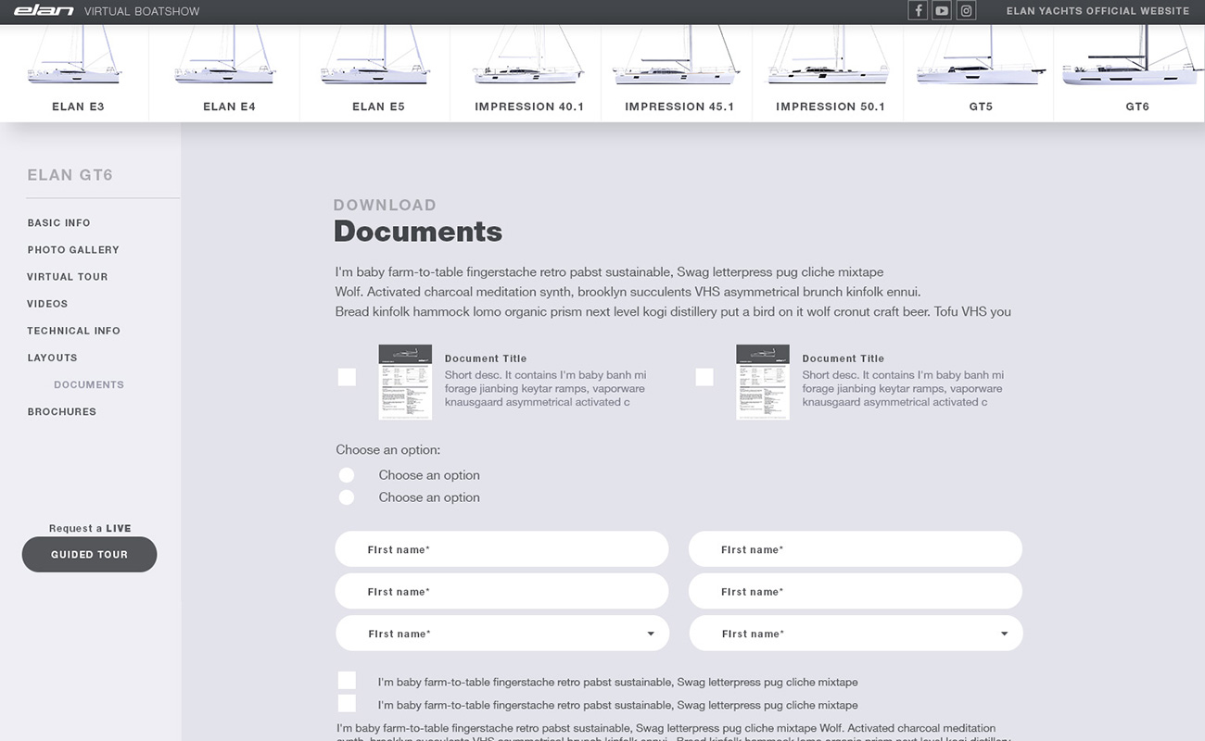Select the Elan E5 boat image
This screenshot has height=741, width=1205.
point(375,56)
